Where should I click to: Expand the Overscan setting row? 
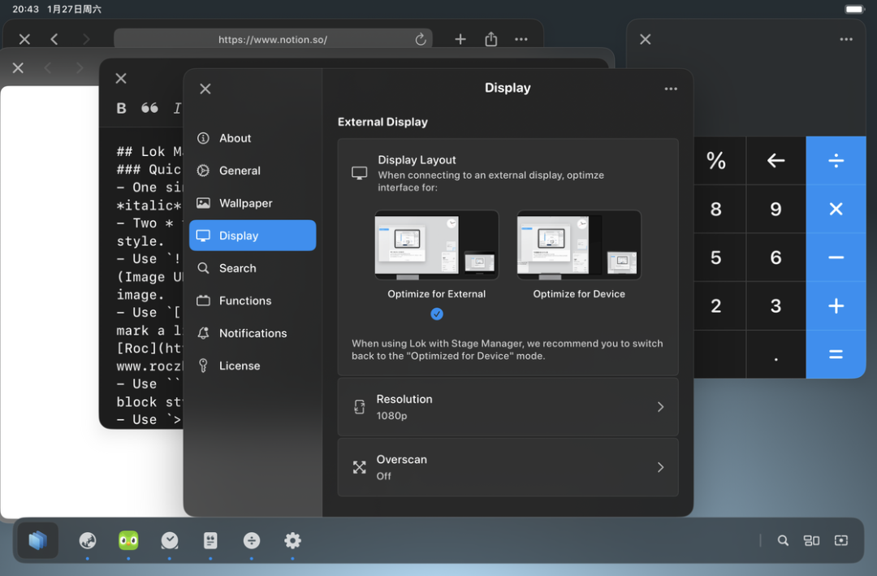click(x=508, y=467)
